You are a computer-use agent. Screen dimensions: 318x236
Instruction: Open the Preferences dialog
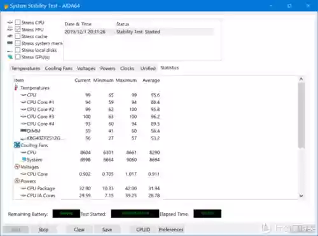[171, 230]
